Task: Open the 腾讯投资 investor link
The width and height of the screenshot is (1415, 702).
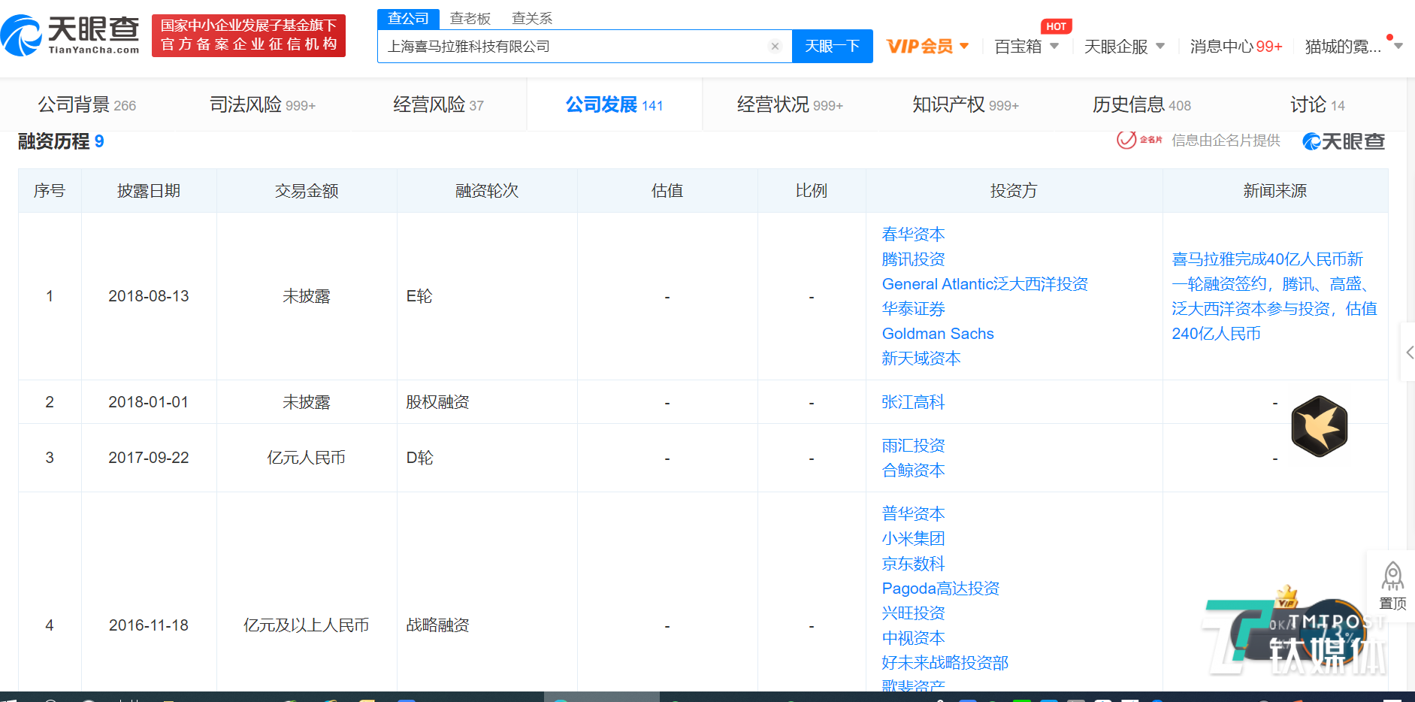Action: 913,259
